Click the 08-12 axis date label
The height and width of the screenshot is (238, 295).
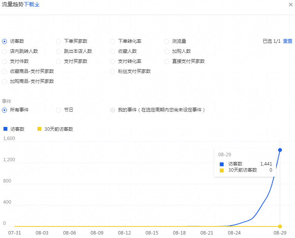[x=124, y=233]
